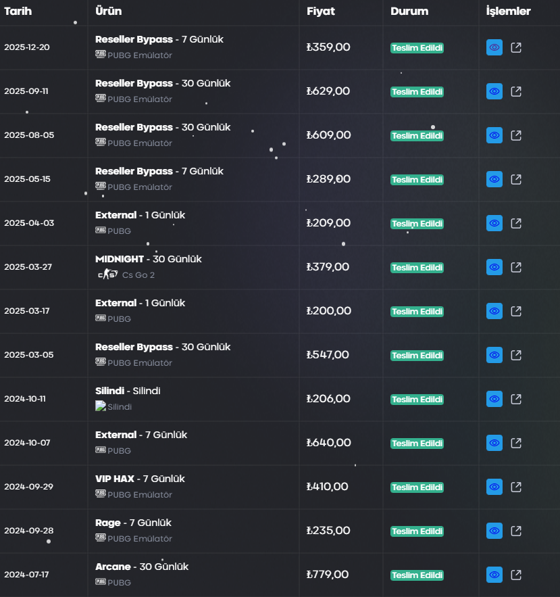This screenshot has width=560, height=597.
Task: Click the price ₺629,00
Action: (328, 91)
